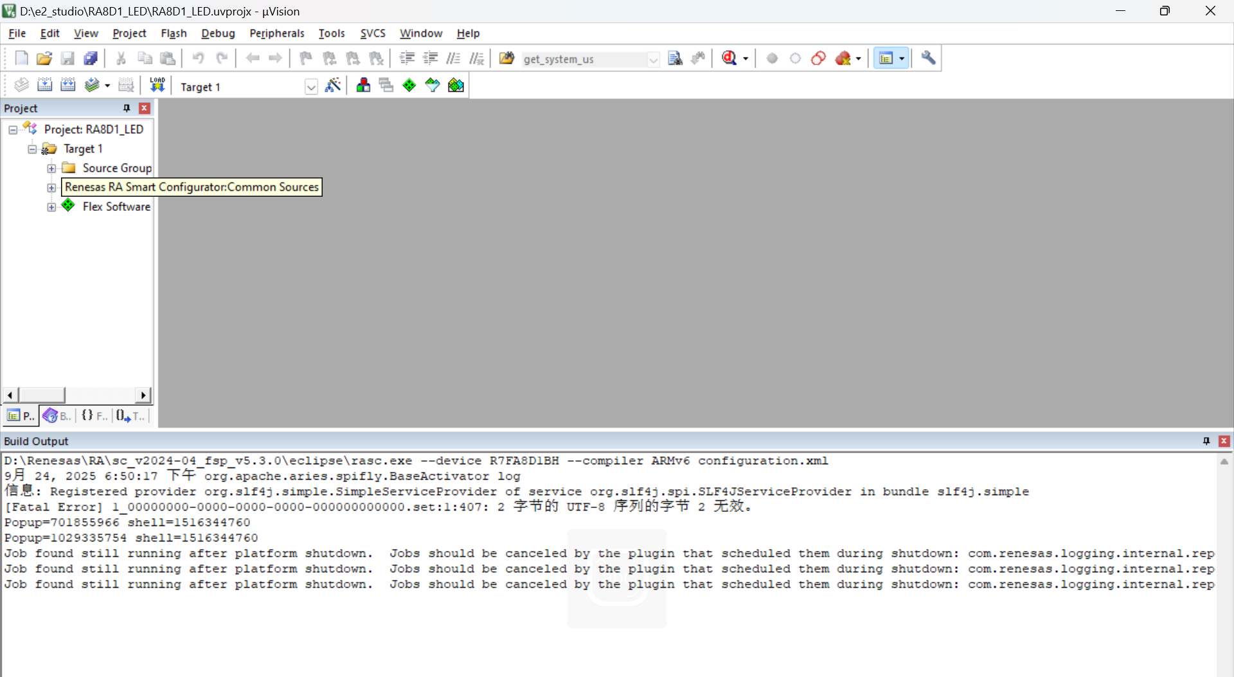
Task: Expand the Flex Software tree node
Action: pos(51,207)
